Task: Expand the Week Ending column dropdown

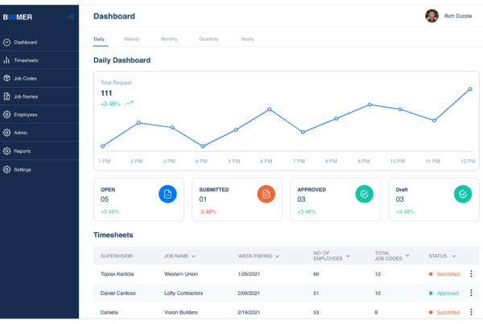Action: point(278,256)
